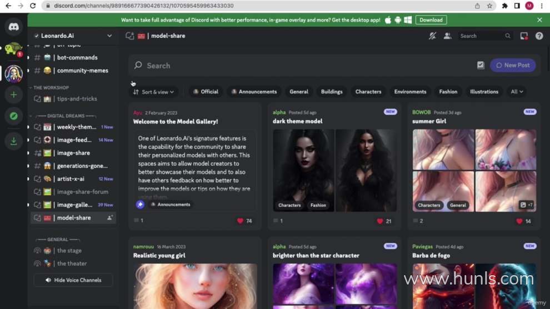The width and height of the screenshot is (550, 309).
Task: Open image-share-forum channel
Action: point(73,192)
